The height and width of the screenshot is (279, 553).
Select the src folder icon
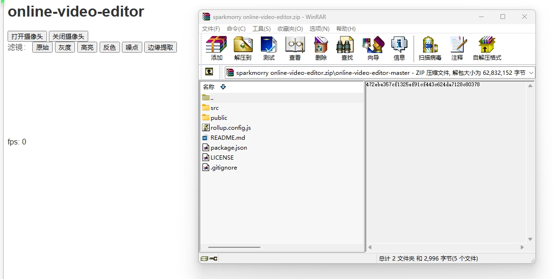[206, 108]
